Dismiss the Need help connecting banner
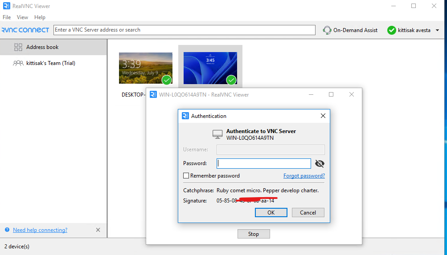447x255 pixels. point(98,230)
